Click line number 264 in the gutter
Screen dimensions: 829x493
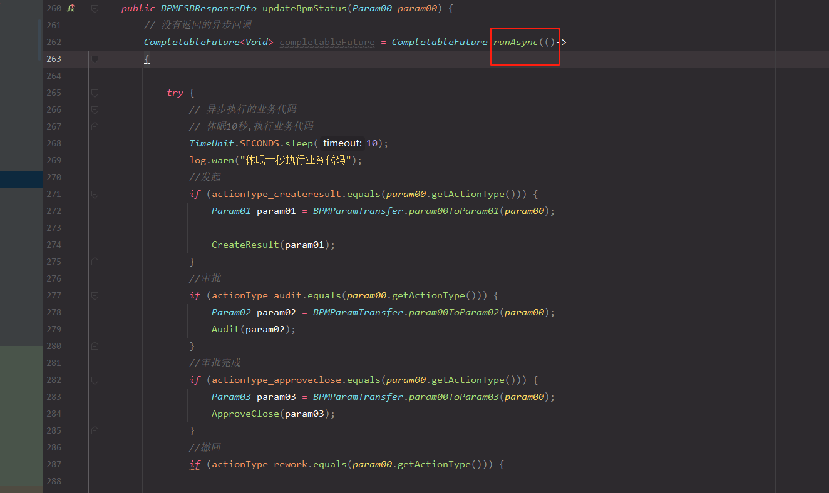pos(54,76)
